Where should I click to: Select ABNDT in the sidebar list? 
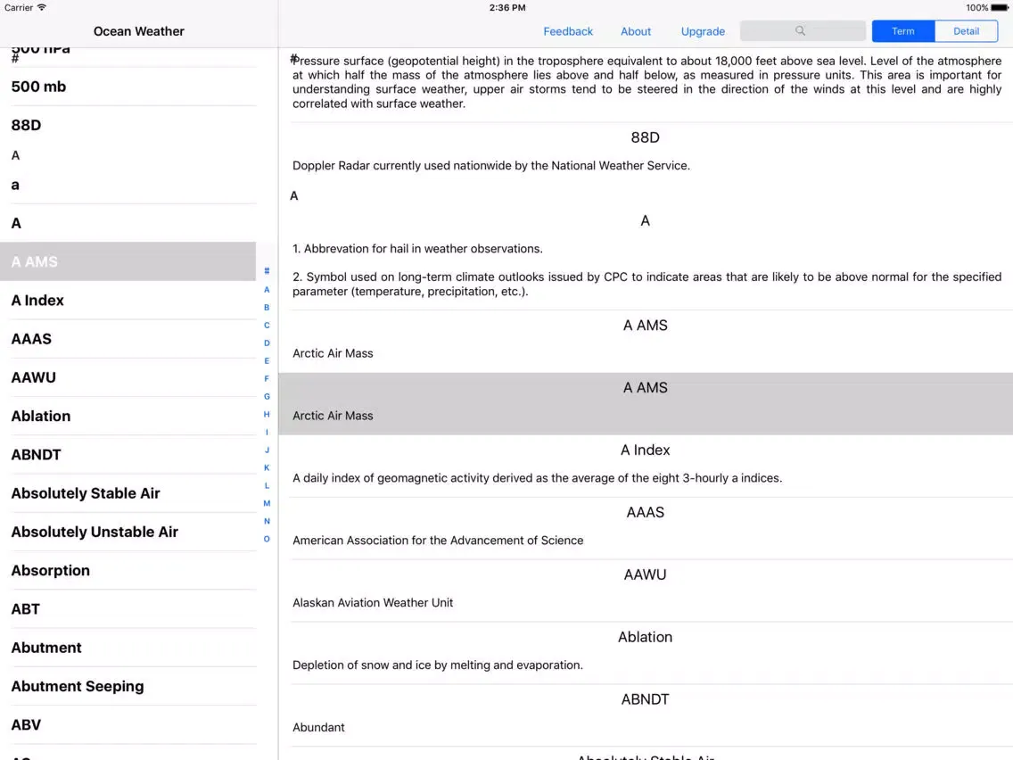pyautogui.click(x=128, y=455)
